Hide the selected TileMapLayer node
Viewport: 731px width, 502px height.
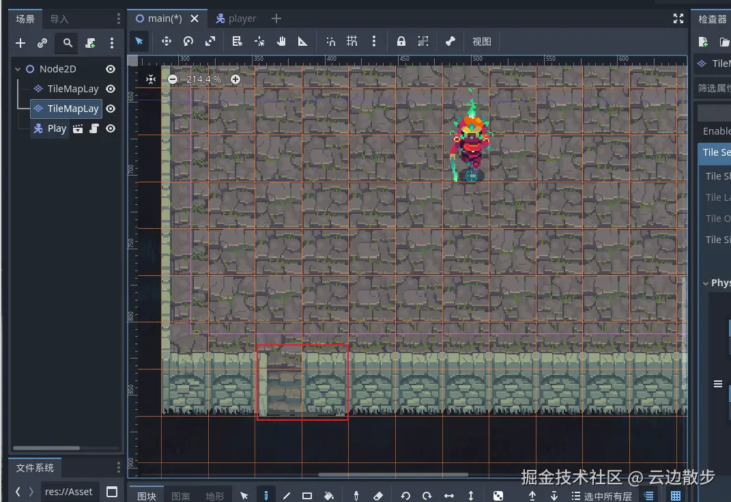click(x=111, y=109)
